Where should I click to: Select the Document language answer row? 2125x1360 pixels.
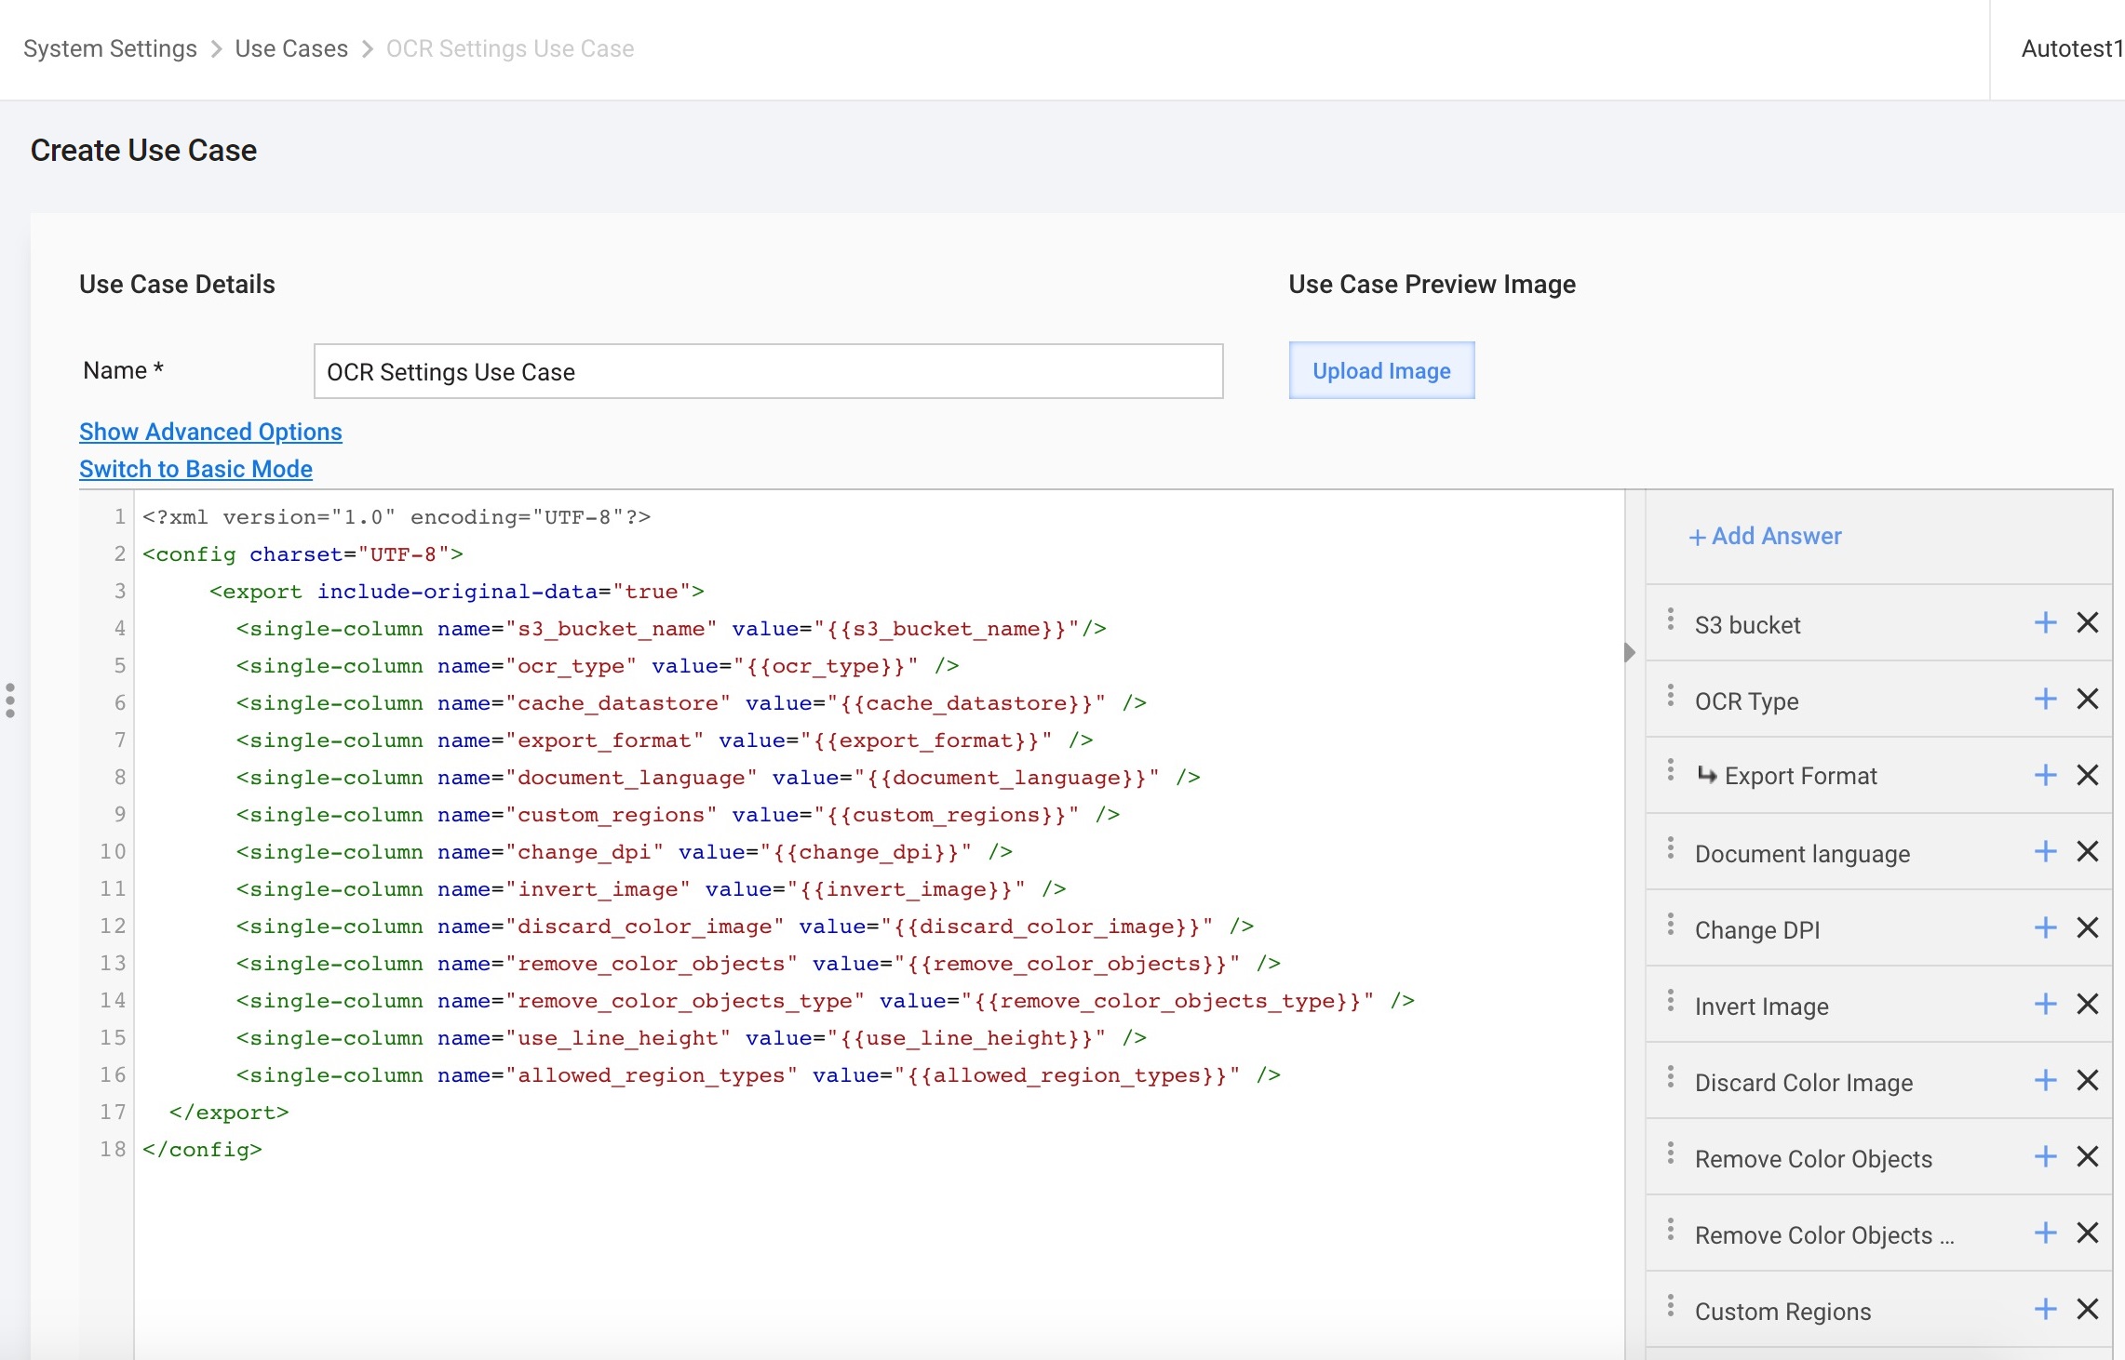1878,852
